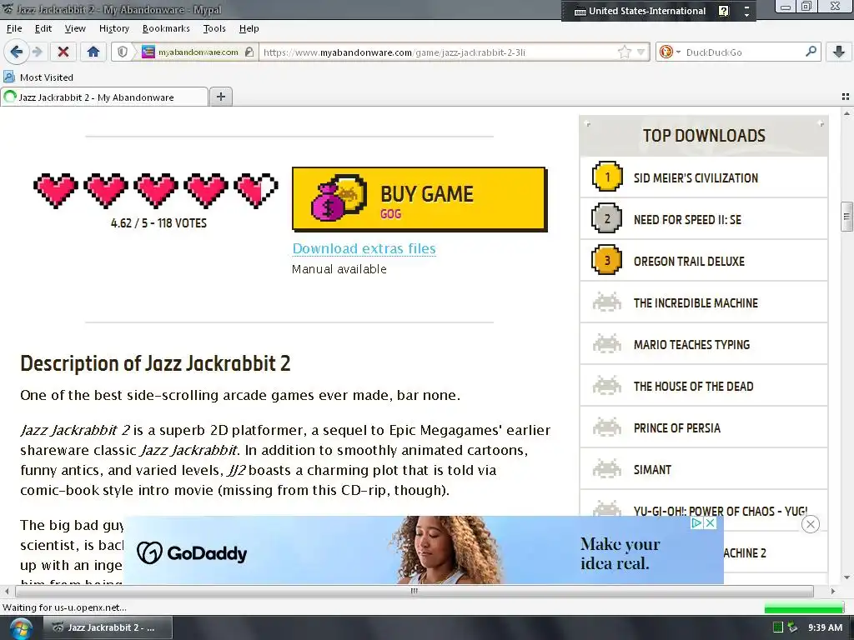Open Need for Speed II: SE link
The image size is (854, 640).
point(687,219)
